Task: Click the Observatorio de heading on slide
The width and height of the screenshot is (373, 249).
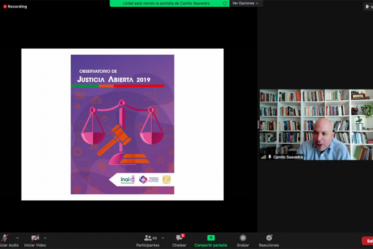Action: point(98,71)
